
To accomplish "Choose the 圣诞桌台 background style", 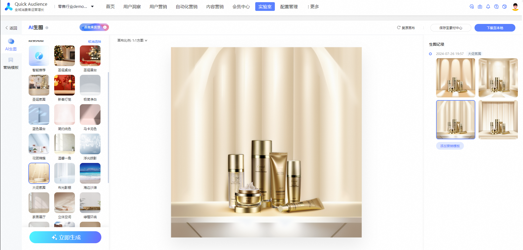I will pyautogui.click(x=65, y=56).
